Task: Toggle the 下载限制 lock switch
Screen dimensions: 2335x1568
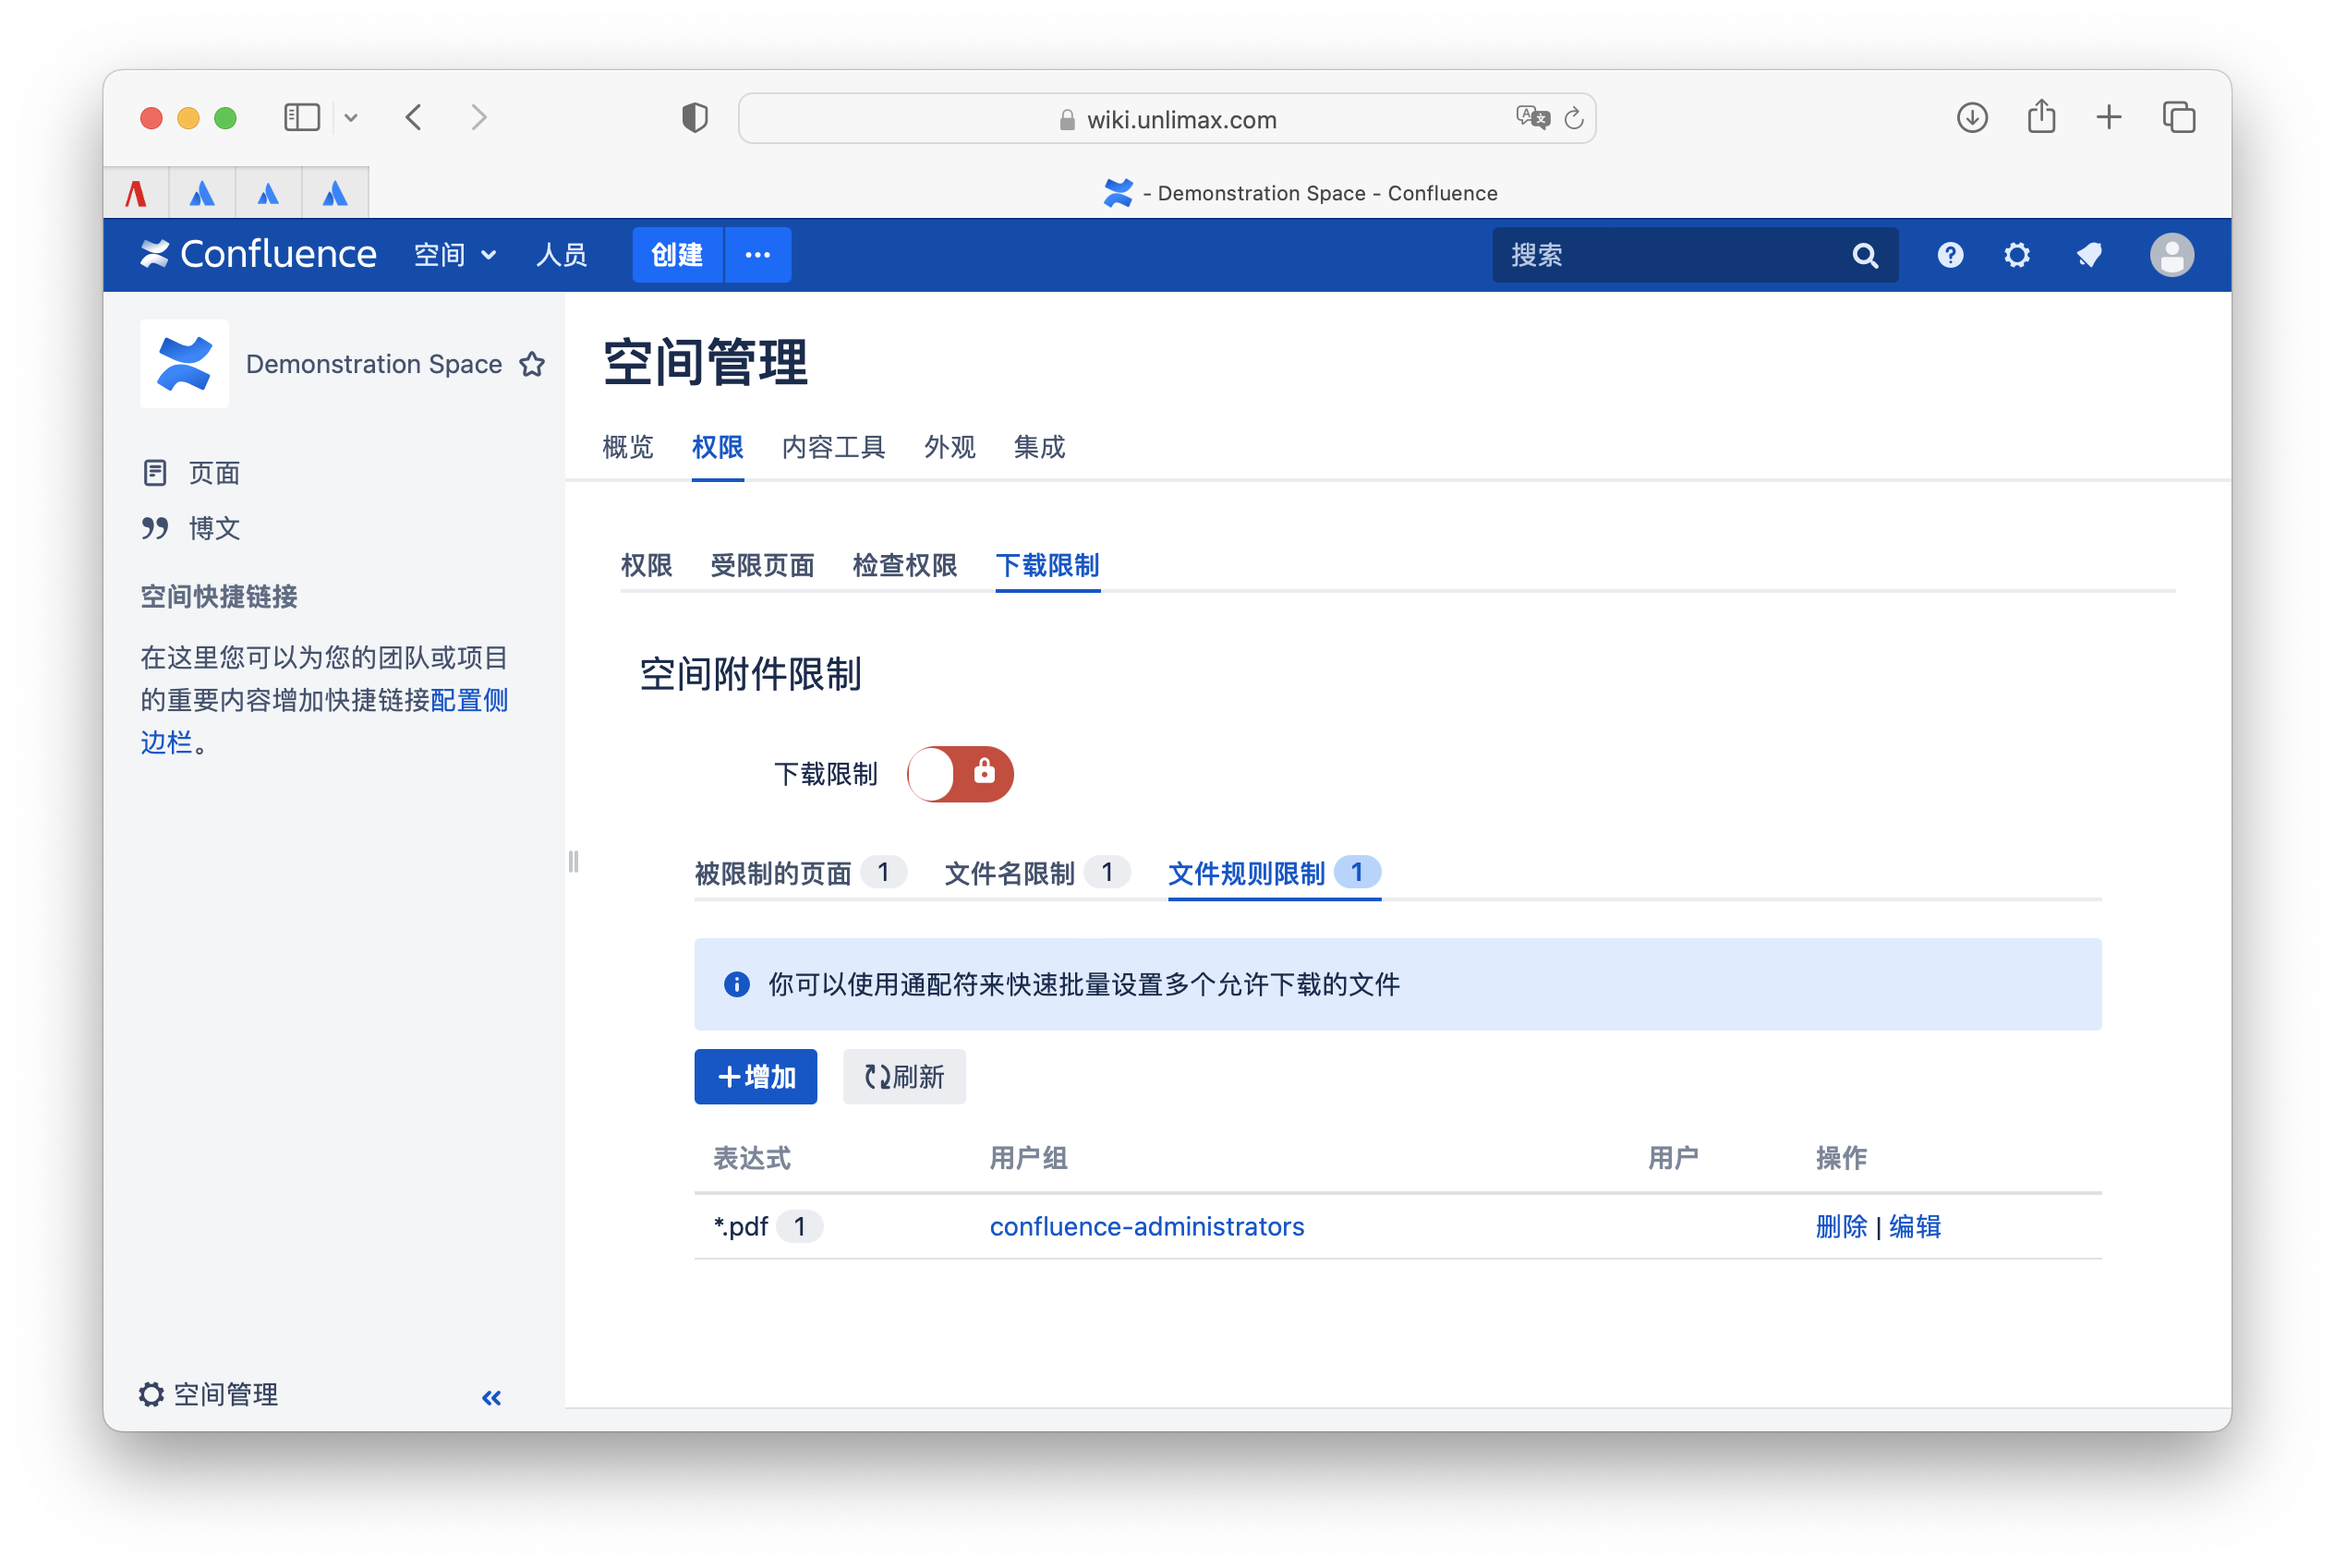Action: (x=960, y=774)
